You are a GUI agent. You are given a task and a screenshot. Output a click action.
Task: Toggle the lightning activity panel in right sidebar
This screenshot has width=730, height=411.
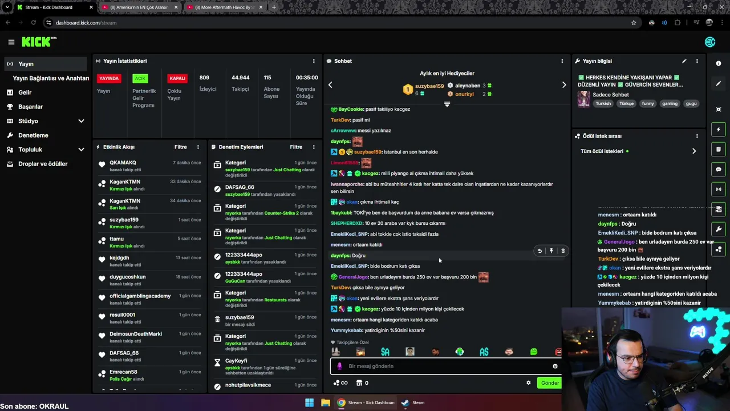pos(719,130)
